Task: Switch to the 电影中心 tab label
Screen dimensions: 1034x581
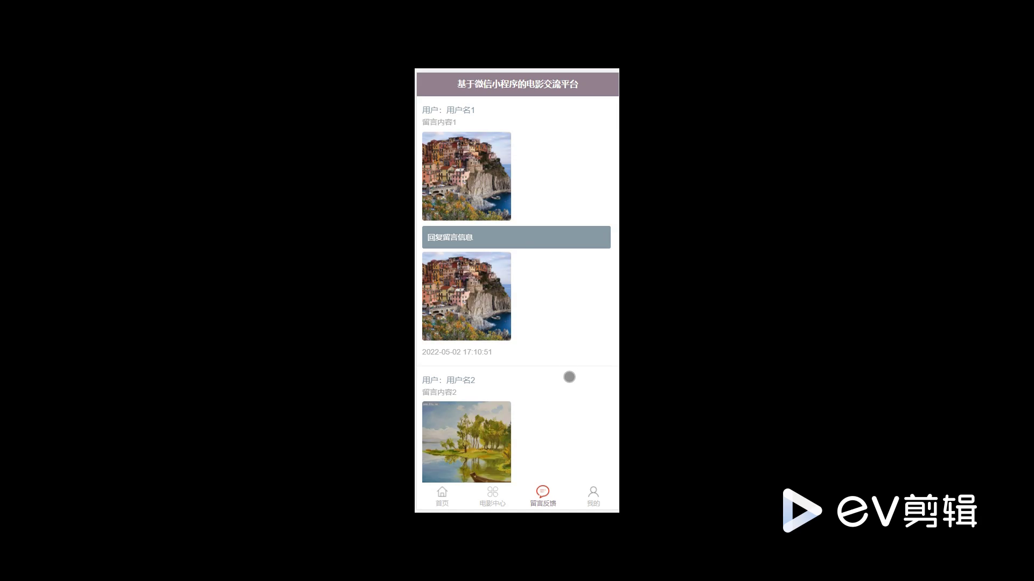Action: pos(492,504)
